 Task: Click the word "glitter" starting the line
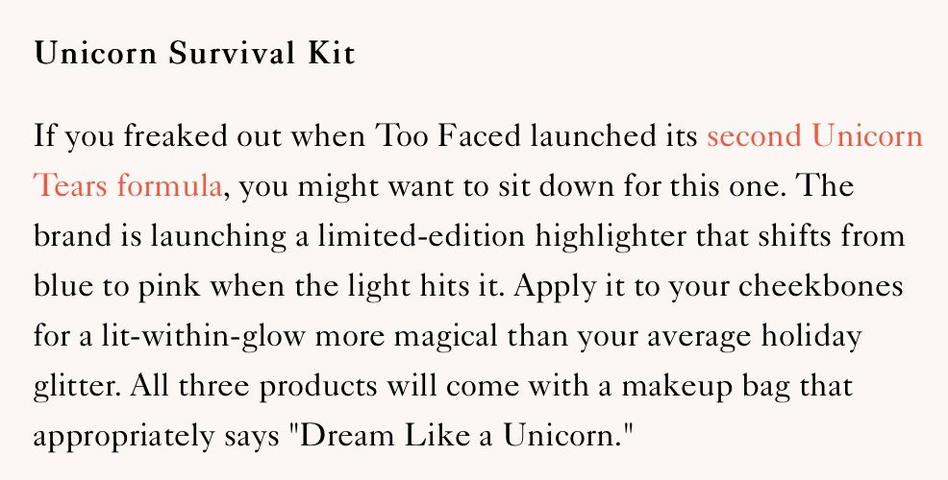click(68, 387)
